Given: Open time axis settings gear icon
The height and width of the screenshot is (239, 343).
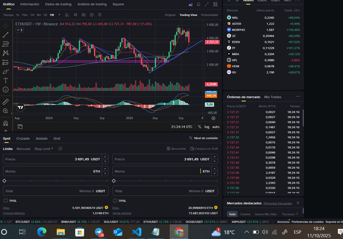Looking at the screenshot, I should pyautogui.click(x=214, y=118).
